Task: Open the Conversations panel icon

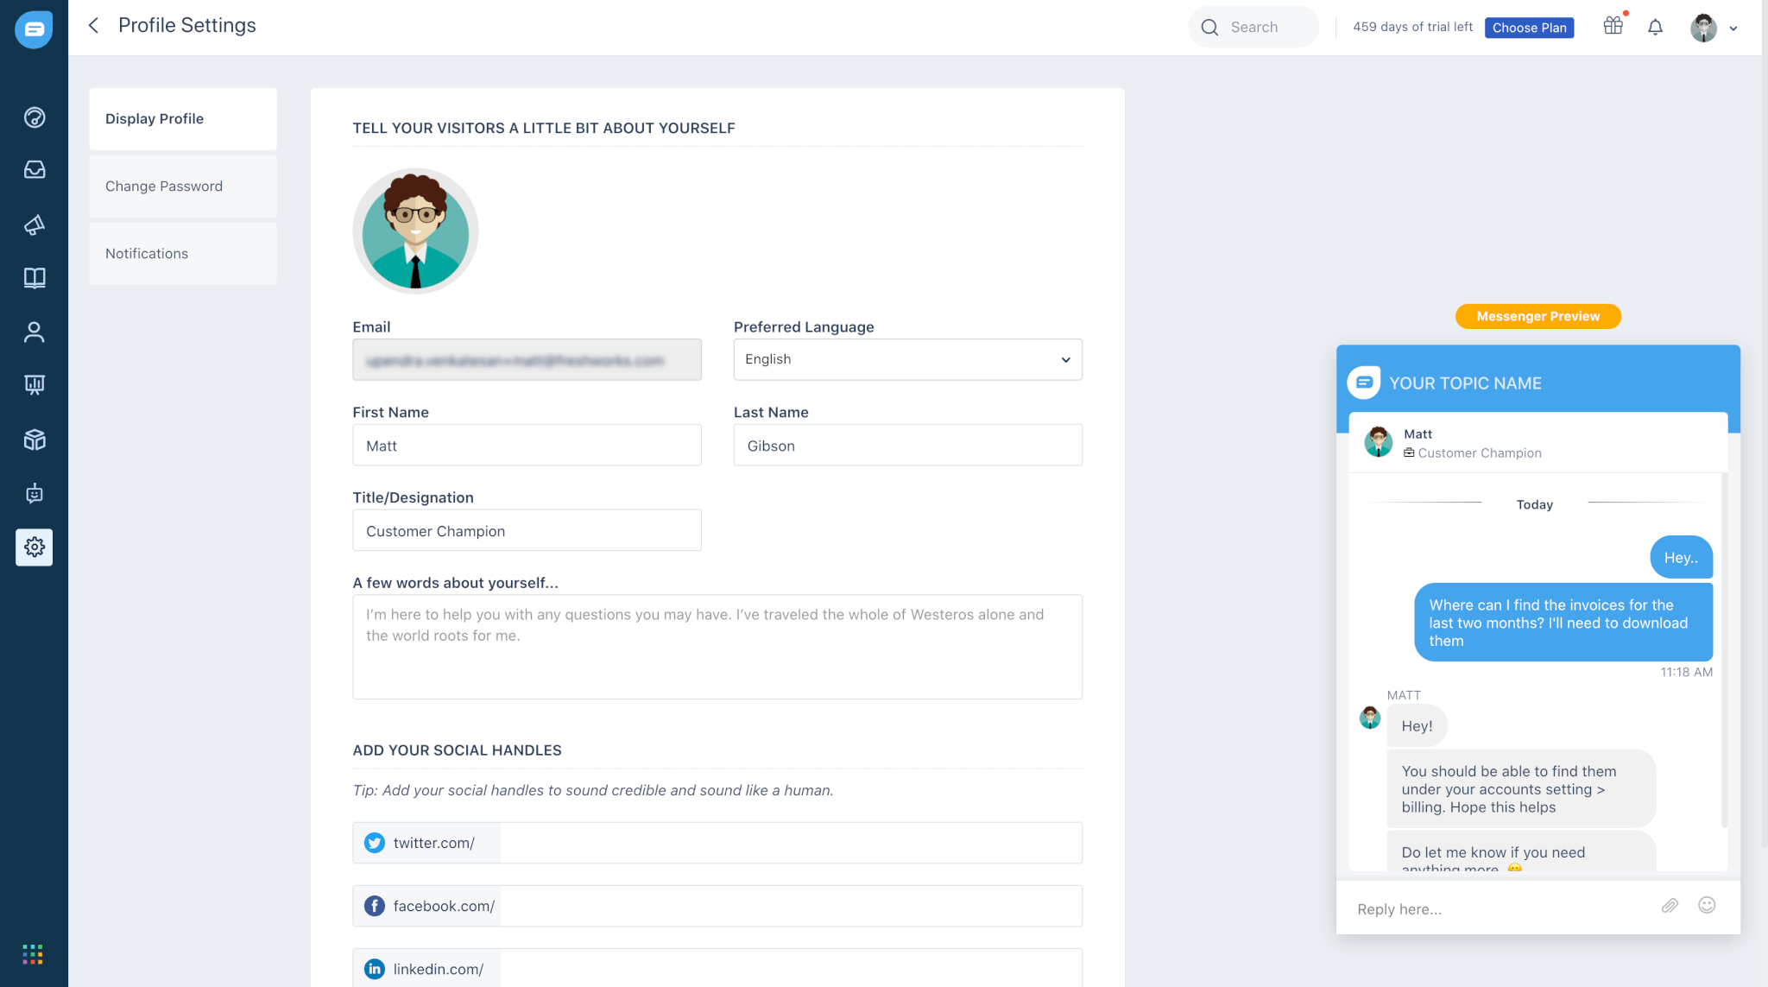Action: [x=34, y=170]
